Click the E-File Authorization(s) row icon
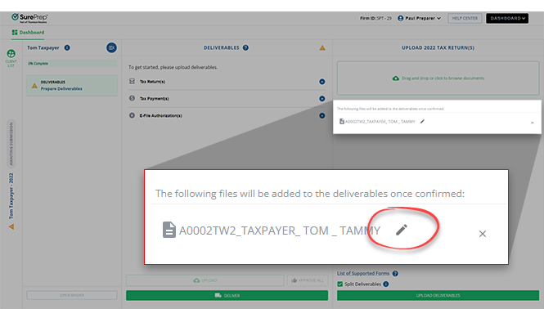Screen dimensions: 544x309 pyautogui.click(x=132, y=115)
